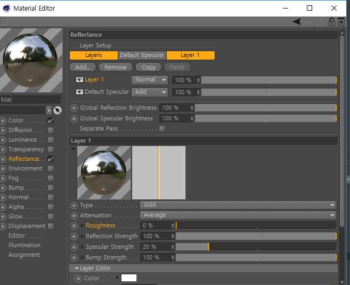Open the white Layer Color swatch

click(x=129, y=278)
